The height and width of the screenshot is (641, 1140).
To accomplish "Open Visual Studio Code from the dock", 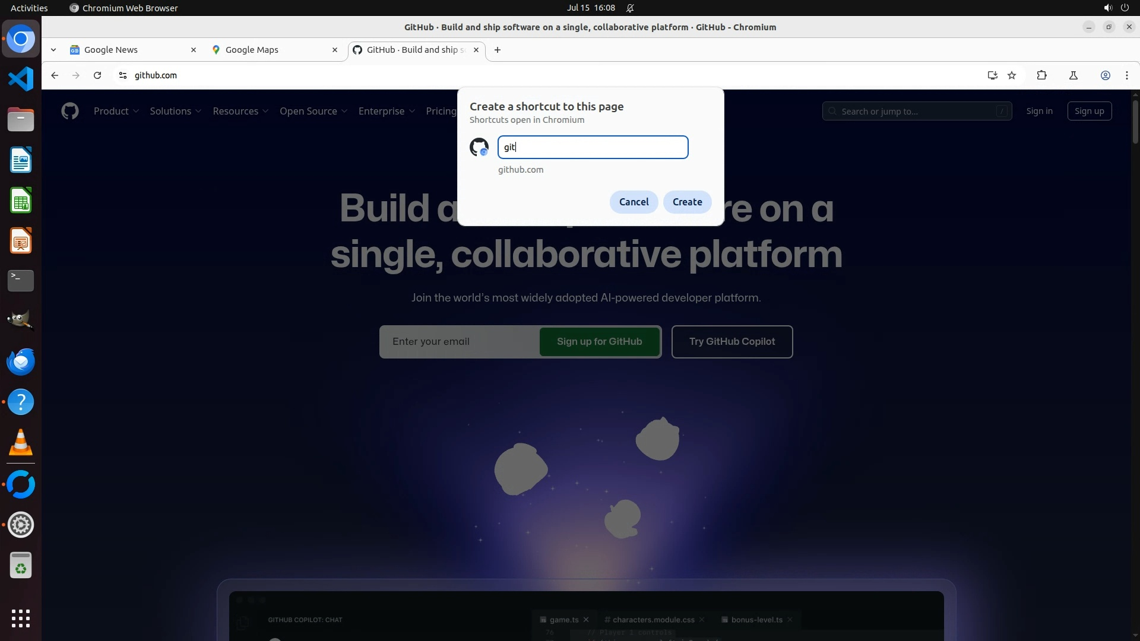I will click(21, 79).
